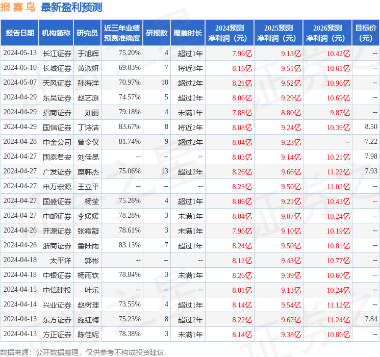This screenshot has height=357, width=380.
Task: Select the 申万宏源 institution cell
Action: click(x=57, y=186)
